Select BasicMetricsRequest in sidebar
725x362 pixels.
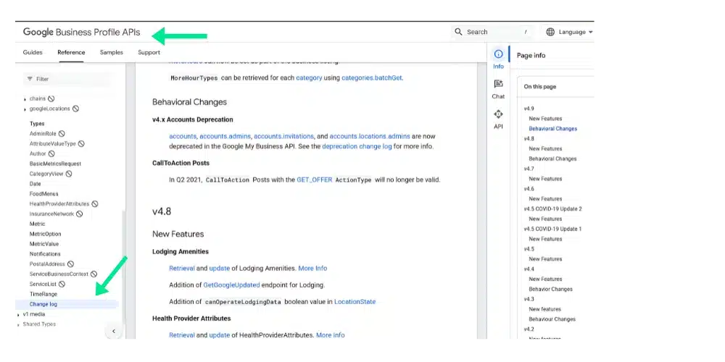click(56, 164)
